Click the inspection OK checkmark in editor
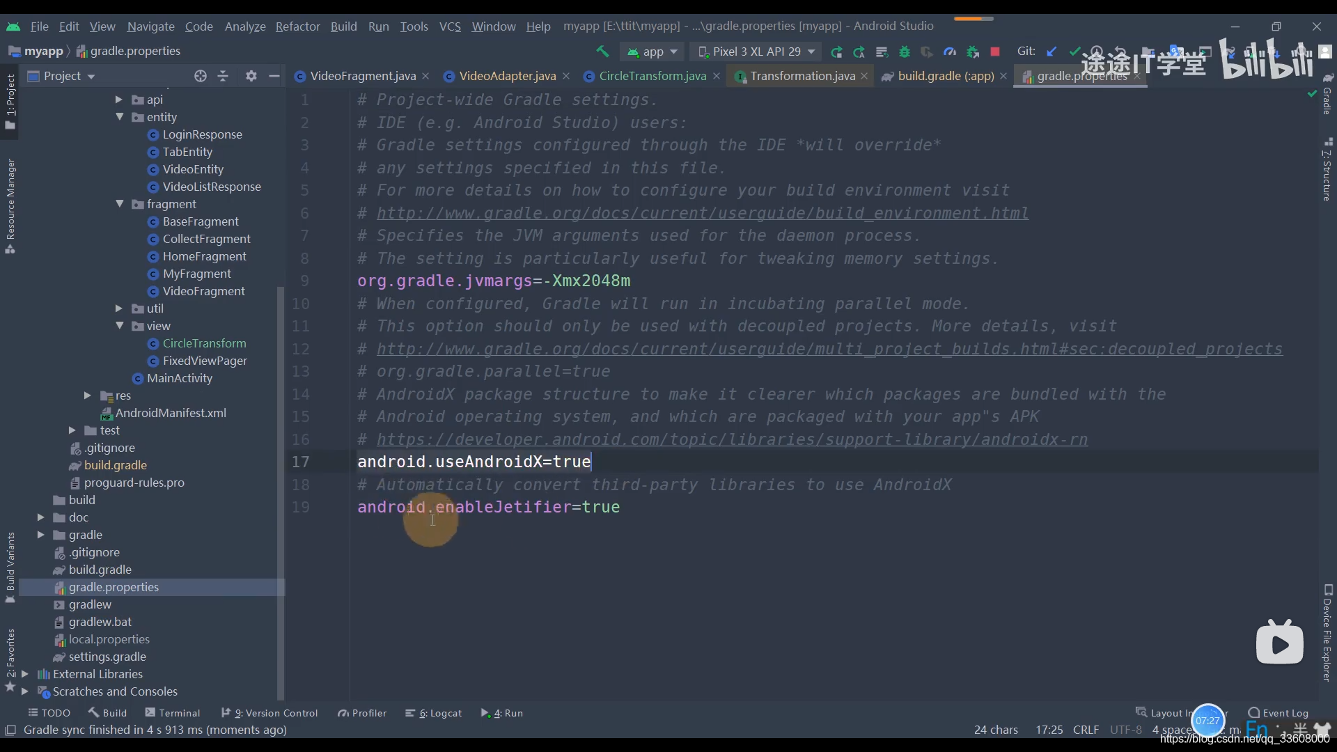This screenshot has width=1337, height=752. 1312,93
